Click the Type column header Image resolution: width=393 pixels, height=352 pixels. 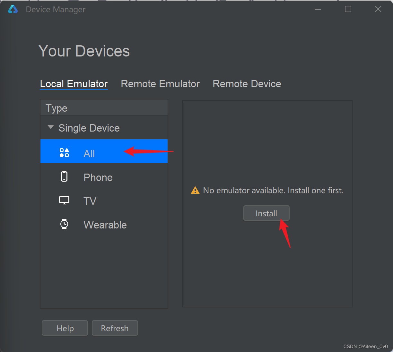57,108
